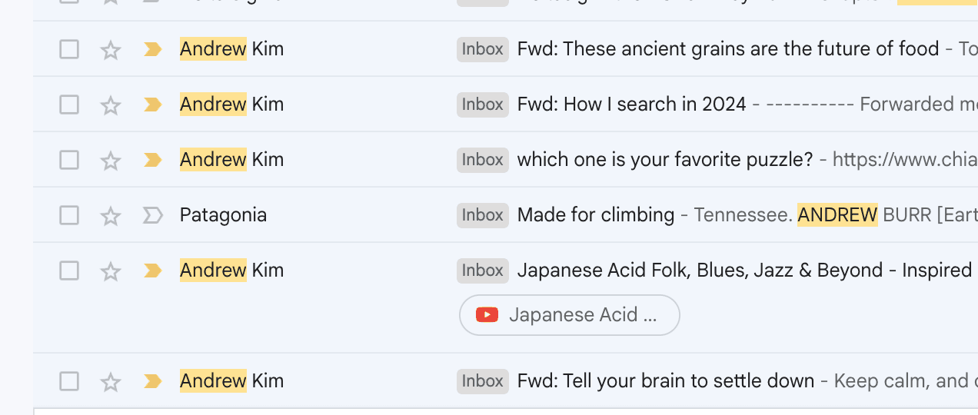Check the 'How I search in 2024' email
The width and height of the screenshot is (978, 415).
(69, 105)
